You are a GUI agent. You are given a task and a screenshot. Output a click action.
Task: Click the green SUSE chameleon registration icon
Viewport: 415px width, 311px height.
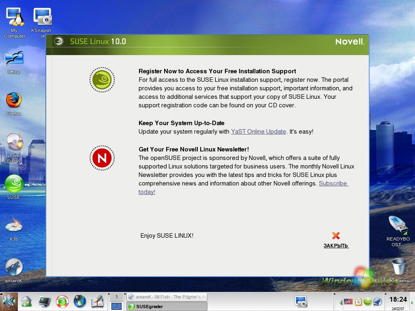(x=102, y=80)
